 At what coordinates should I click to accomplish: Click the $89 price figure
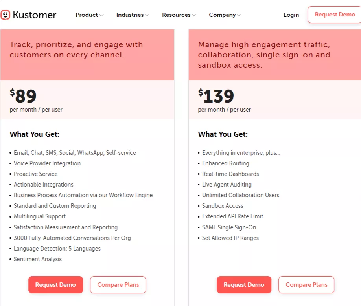(23, 96)
